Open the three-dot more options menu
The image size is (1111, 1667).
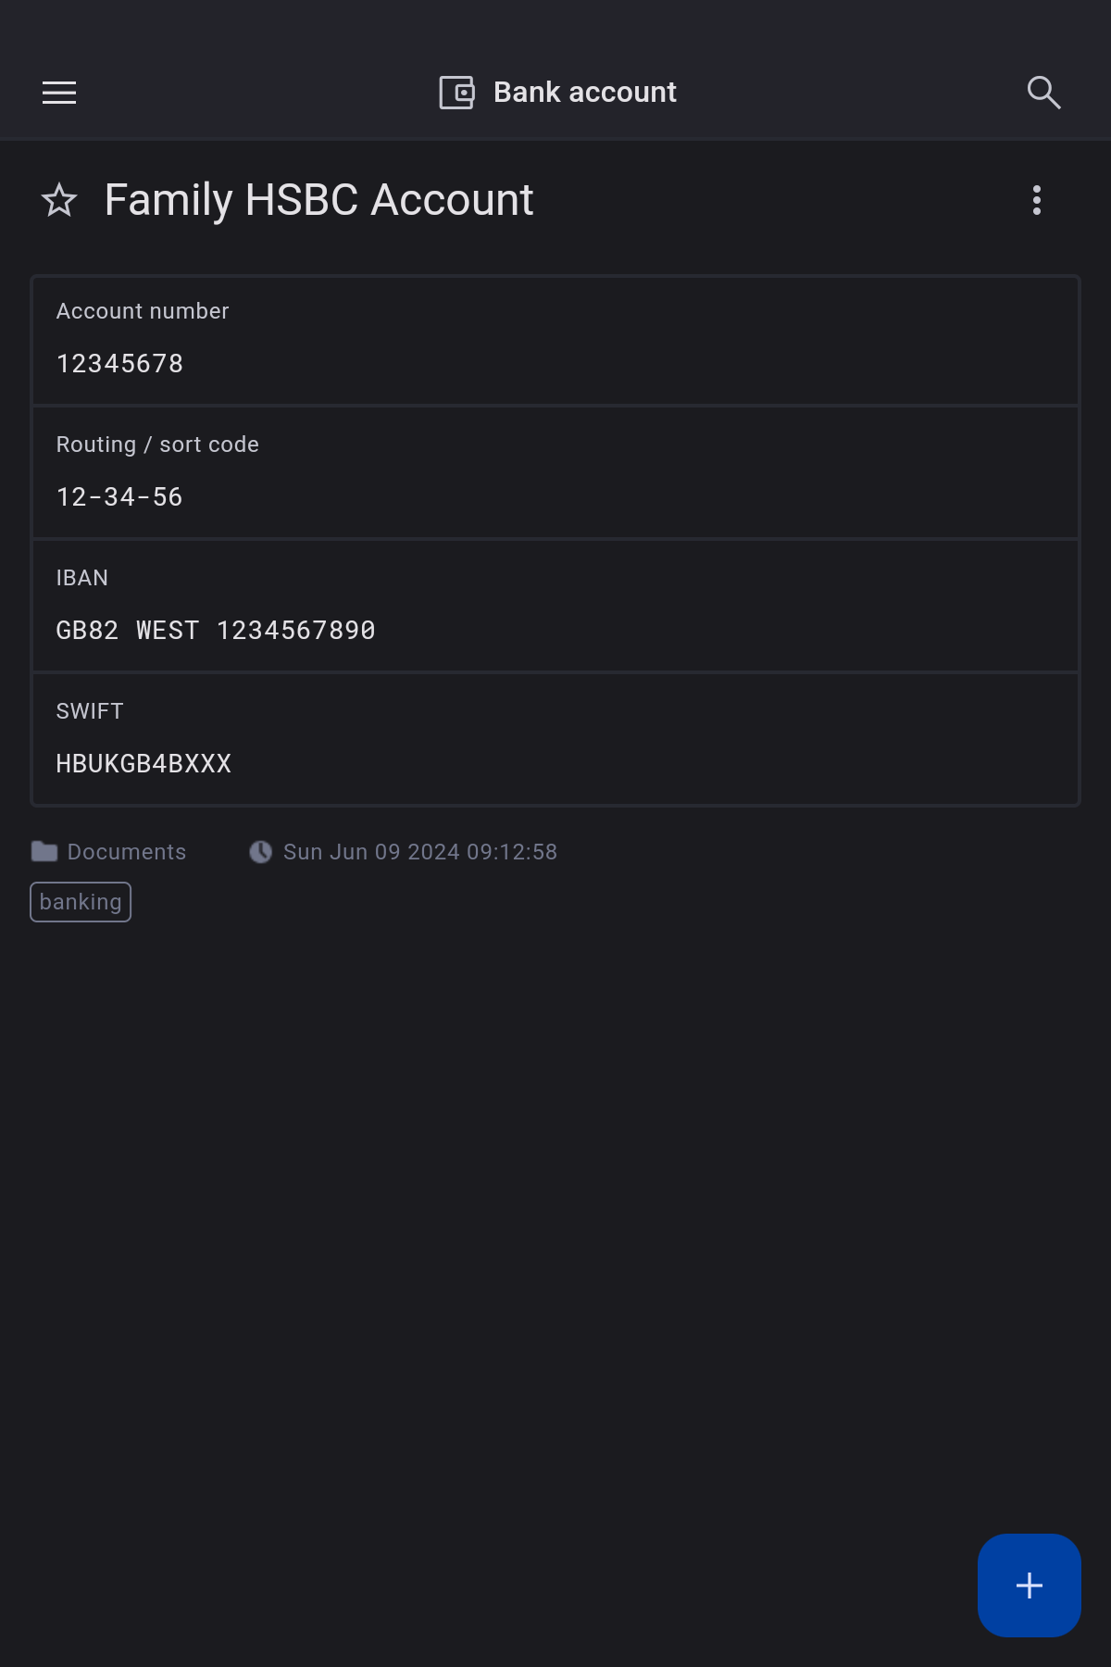(1037, 200)
